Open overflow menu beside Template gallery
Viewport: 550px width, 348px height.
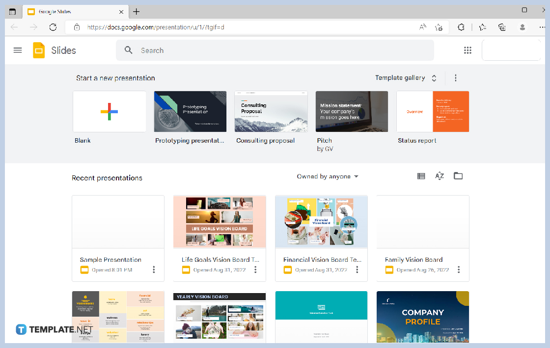[455, 78]
